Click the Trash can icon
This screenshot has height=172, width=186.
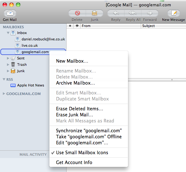coord(13,65)
